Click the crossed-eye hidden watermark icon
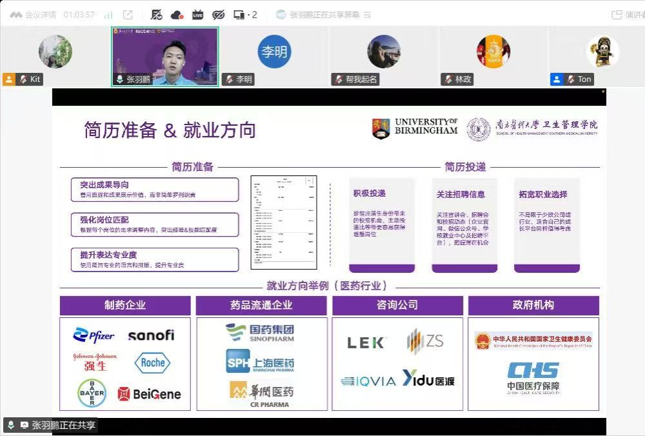Screen dimensions: 645x436 [219, 15]
